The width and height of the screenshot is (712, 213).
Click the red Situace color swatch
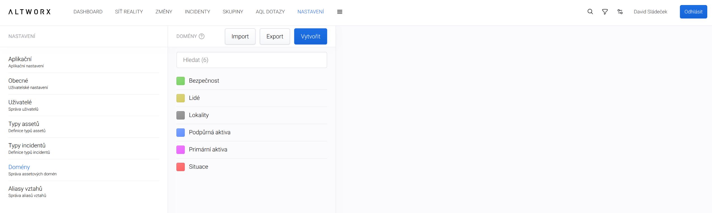181,167
